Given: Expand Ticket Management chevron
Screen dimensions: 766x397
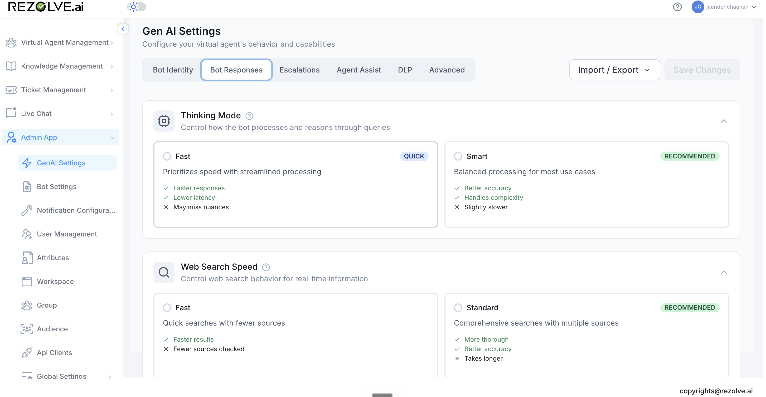Looking at the screenshot, I should (x=112, y=90).
